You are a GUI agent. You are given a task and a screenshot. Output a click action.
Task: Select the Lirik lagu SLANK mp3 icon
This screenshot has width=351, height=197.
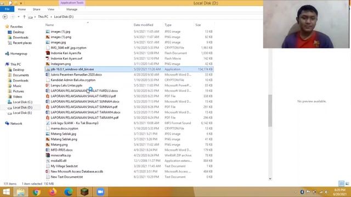[48, 123]
